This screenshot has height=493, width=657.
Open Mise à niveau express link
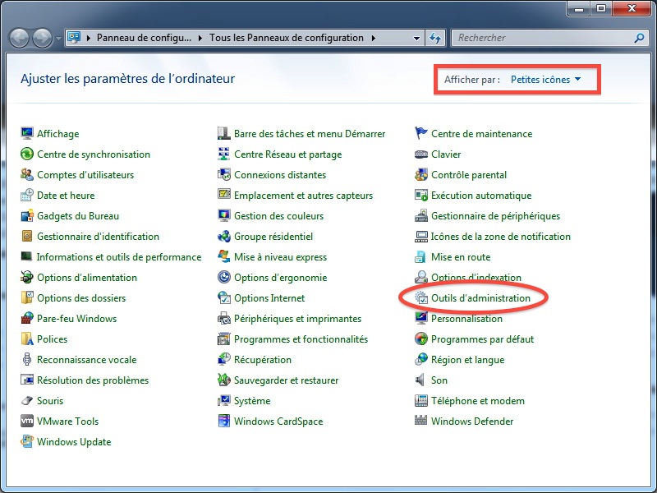[x=280, y=256]
